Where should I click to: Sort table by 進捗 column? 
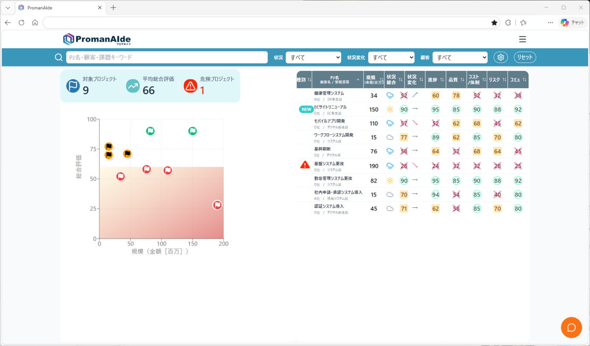tap(436, 80)
